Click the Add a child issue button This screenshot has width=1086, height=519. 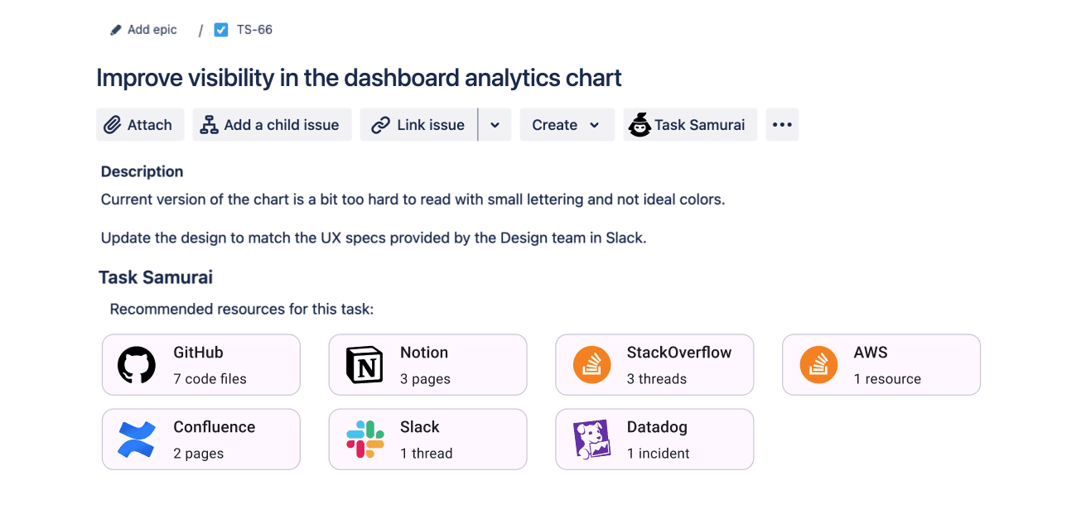coord(272,124)
